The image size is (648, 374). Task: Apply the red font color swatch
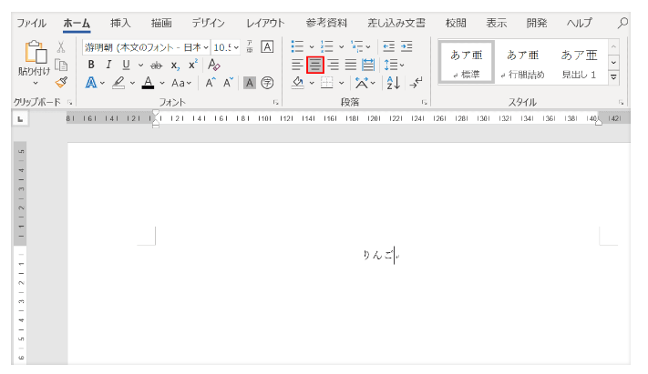pos(147,83)
